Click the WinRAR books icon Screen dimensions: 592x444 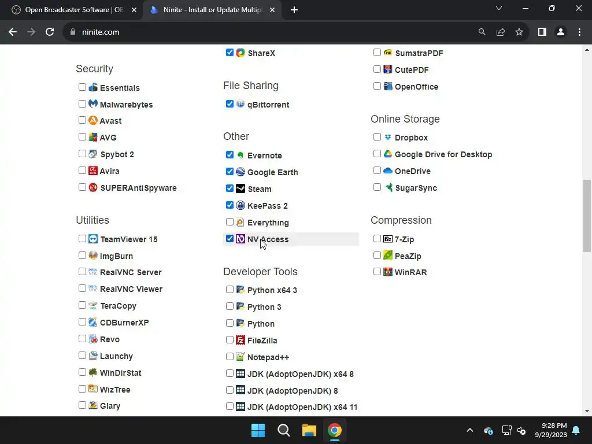click(x=388, y=272)
